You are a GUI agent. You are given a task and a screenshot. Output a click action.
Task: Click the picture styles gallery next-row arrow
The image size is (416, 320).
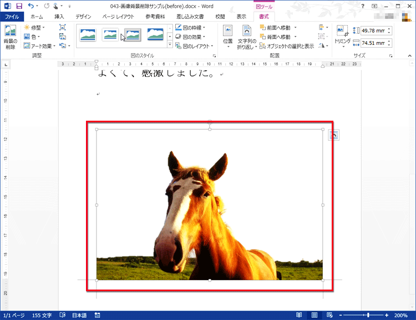click(x=170, y=37)
